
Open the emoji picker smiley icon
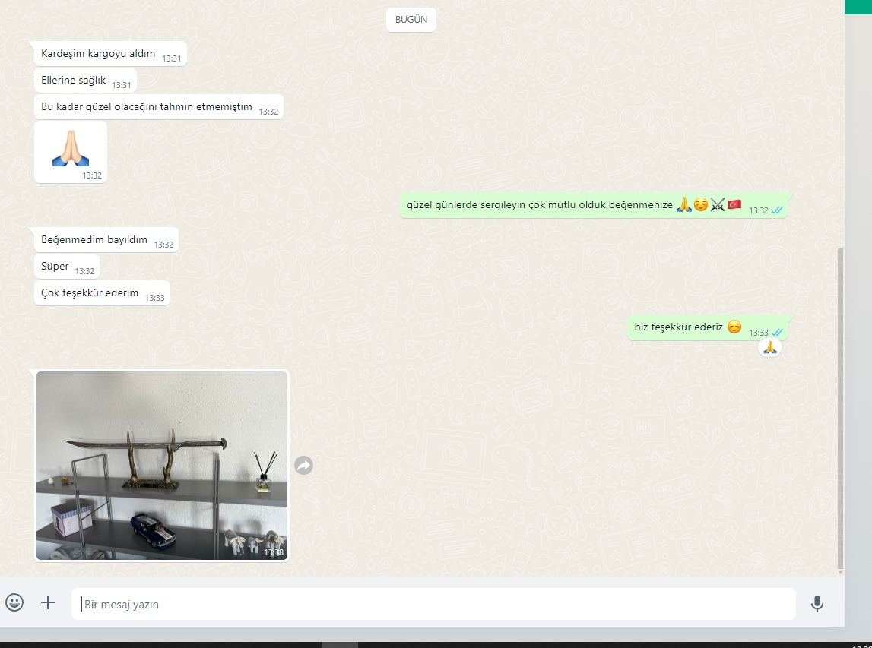[14, 602]
